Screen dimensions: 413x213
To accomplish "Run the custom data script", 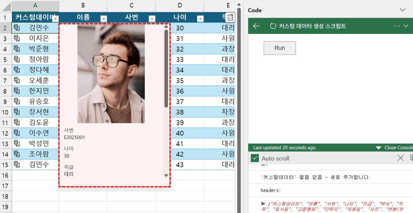I will pyautogui.click(x=279, y=48).
